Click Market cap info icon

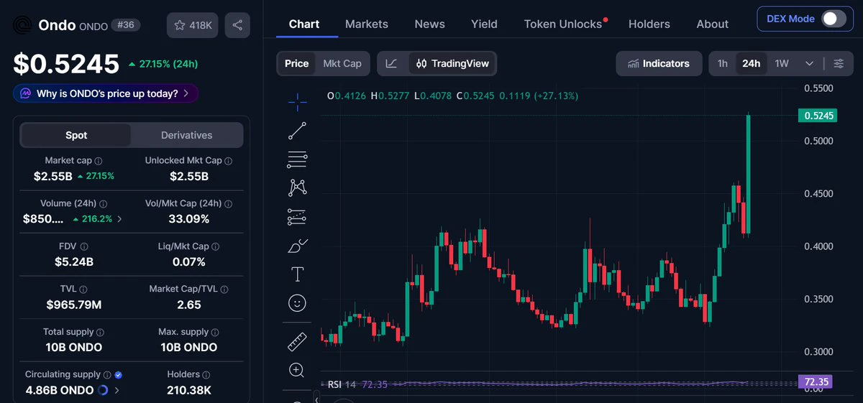pyautogui.click(x=99, y=162)
